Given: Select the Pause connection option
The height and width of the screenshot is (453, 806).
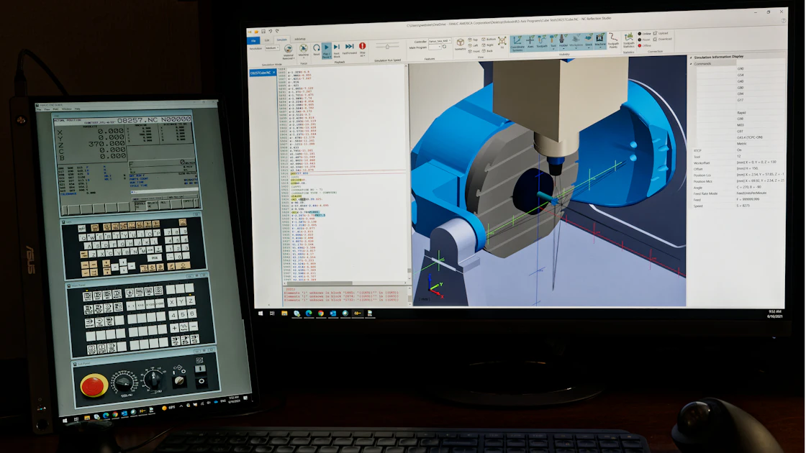Looking at the screenshot, I should point(644,40).
